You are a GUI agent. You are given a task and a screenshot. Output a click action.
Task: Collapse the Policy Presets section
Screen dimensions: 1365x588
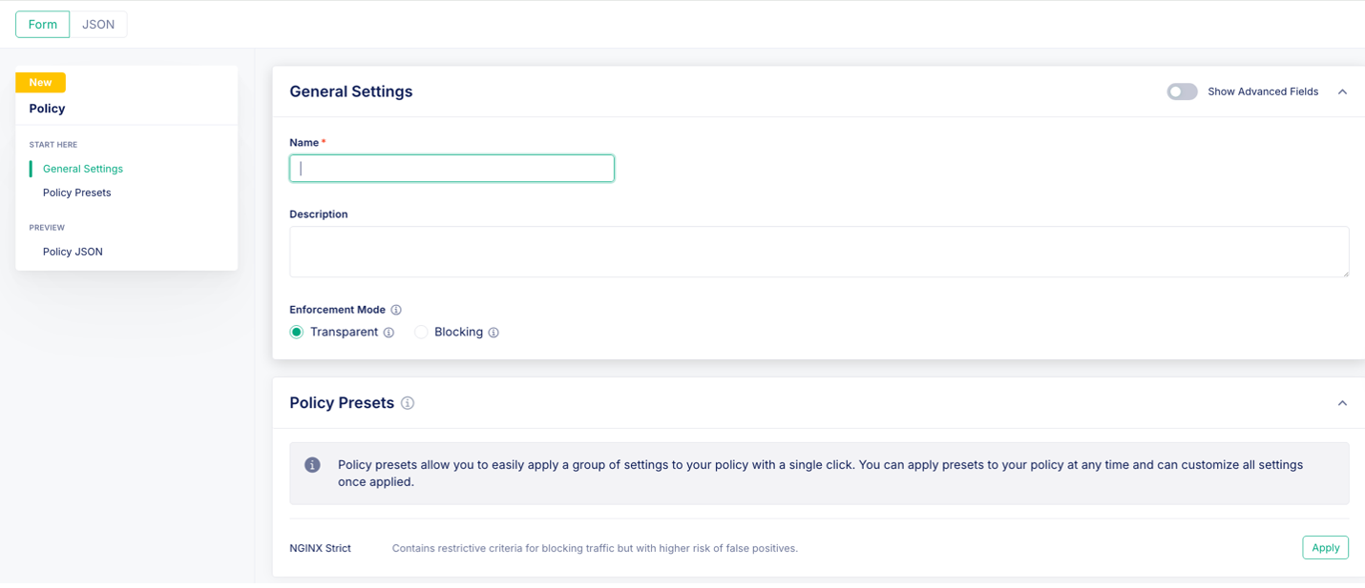click(x=1342, y=403)
